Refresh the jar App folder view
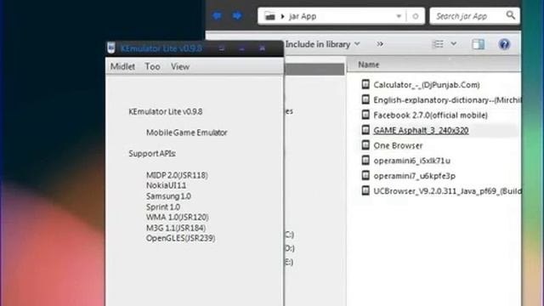The image size is (544, 306). click(416, 16)
